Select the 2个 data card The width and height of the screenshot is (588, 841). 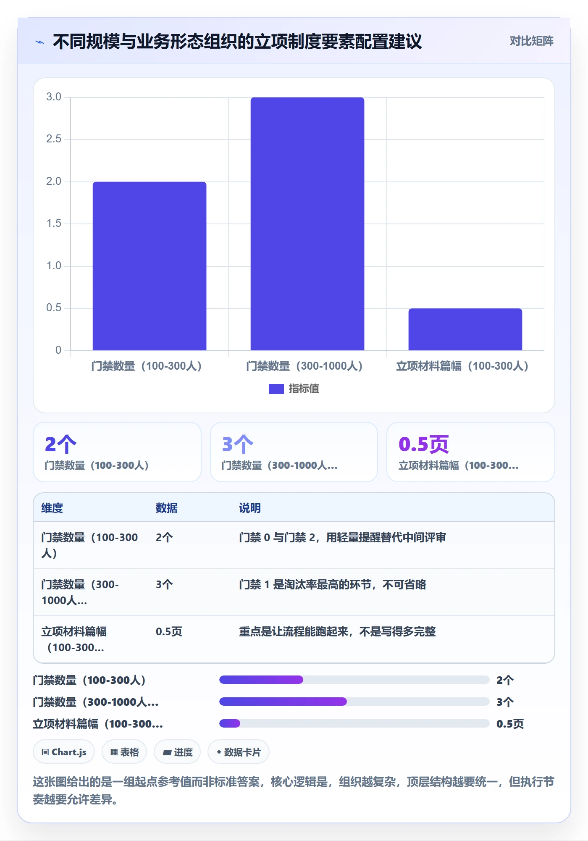click(x=117, y=452)
